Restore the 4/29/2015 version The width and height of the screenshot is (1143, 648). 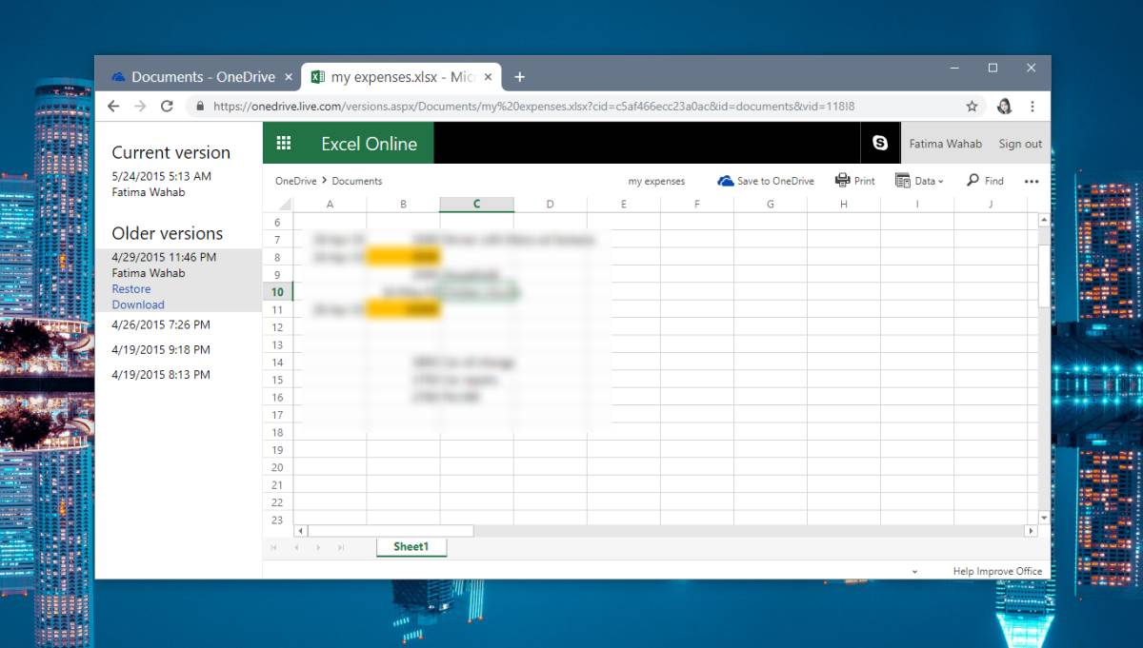(x=131, y=289)
